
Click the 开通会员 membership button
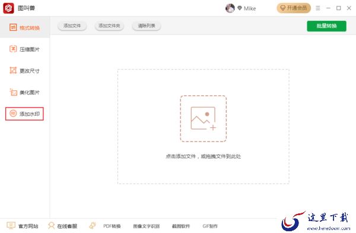click(294, 8)
